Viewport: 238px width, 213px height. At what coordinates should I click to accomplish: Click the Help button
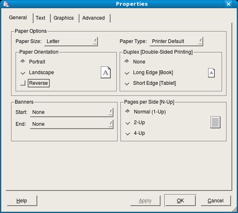(x=22, y=201)
